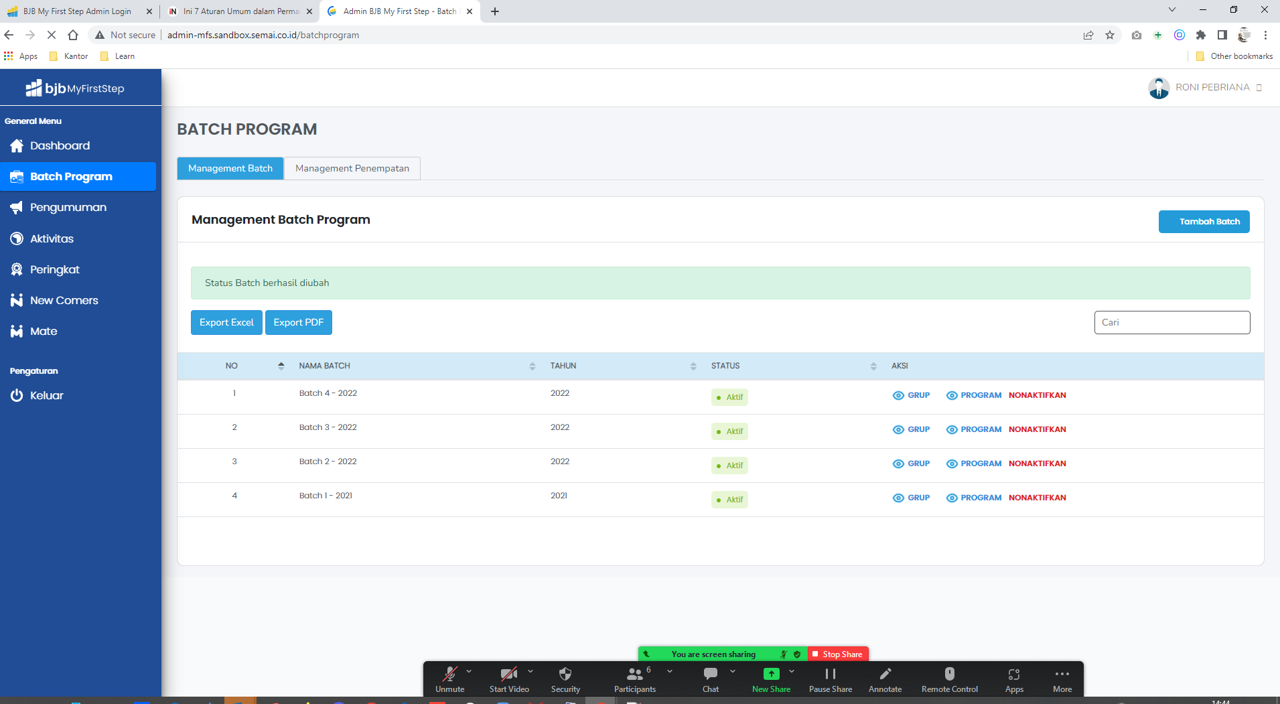This screenshot has height=704, width=1280.
Task: Open Zoom Chat window
Action: coord(711,679)
